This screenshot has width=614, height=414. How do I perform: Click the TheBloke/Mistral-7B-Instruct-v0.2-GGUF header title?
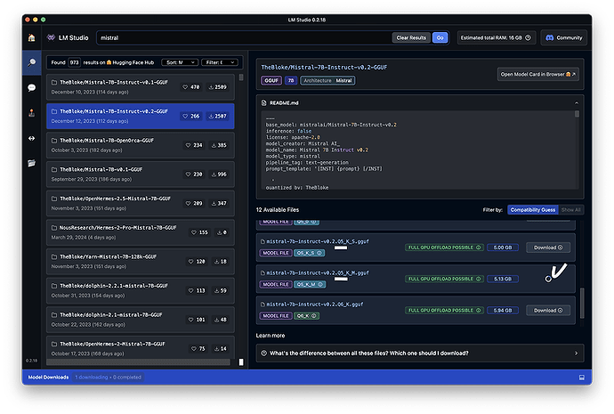(x=324, y=68)
